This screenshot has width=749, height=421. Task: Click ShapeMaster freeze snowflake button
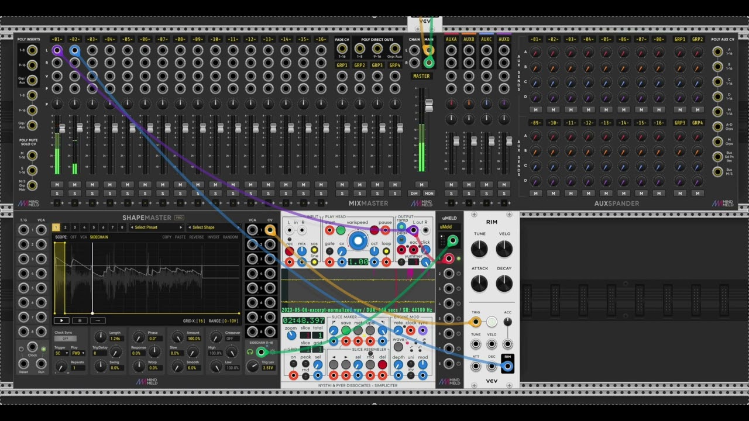pyautogui.click(x=80, y=320)
